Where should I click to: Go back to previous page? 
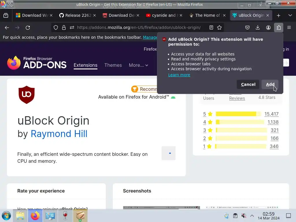(7, 27)
